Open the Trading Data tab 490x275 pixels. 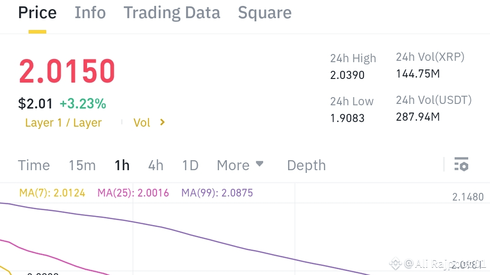[x=171, y=13]
